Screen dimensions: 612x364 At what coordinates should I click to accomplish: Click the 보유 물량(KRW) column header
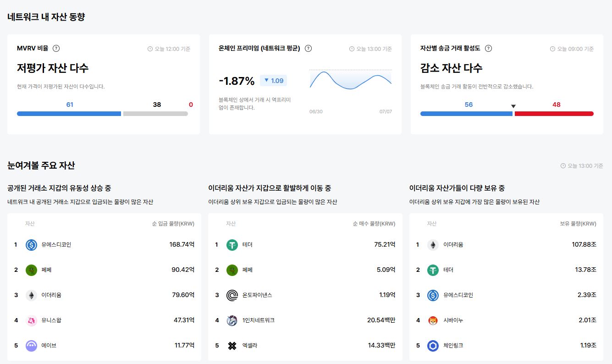point(578,224)
